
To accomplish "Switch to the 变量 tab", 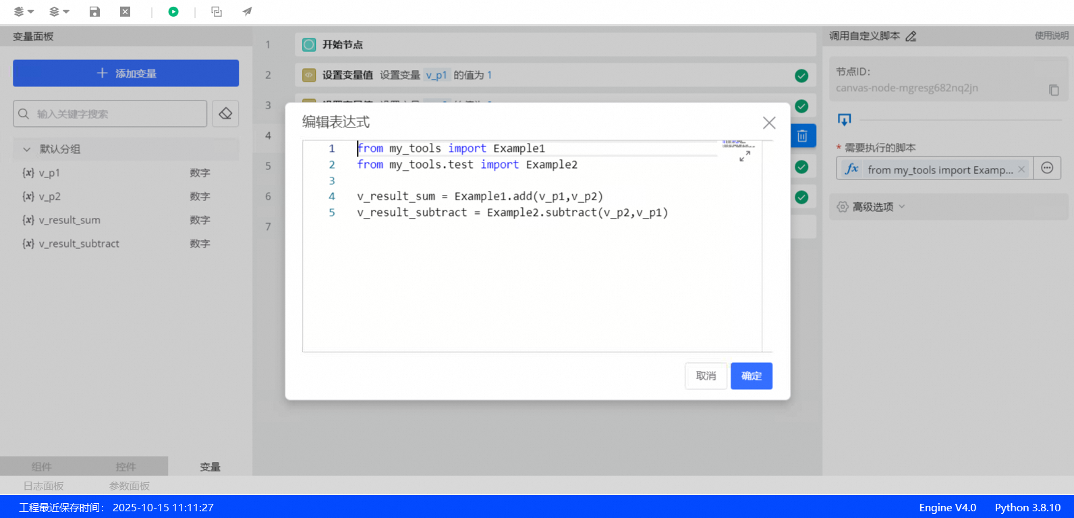I will [x=210, y=466].
